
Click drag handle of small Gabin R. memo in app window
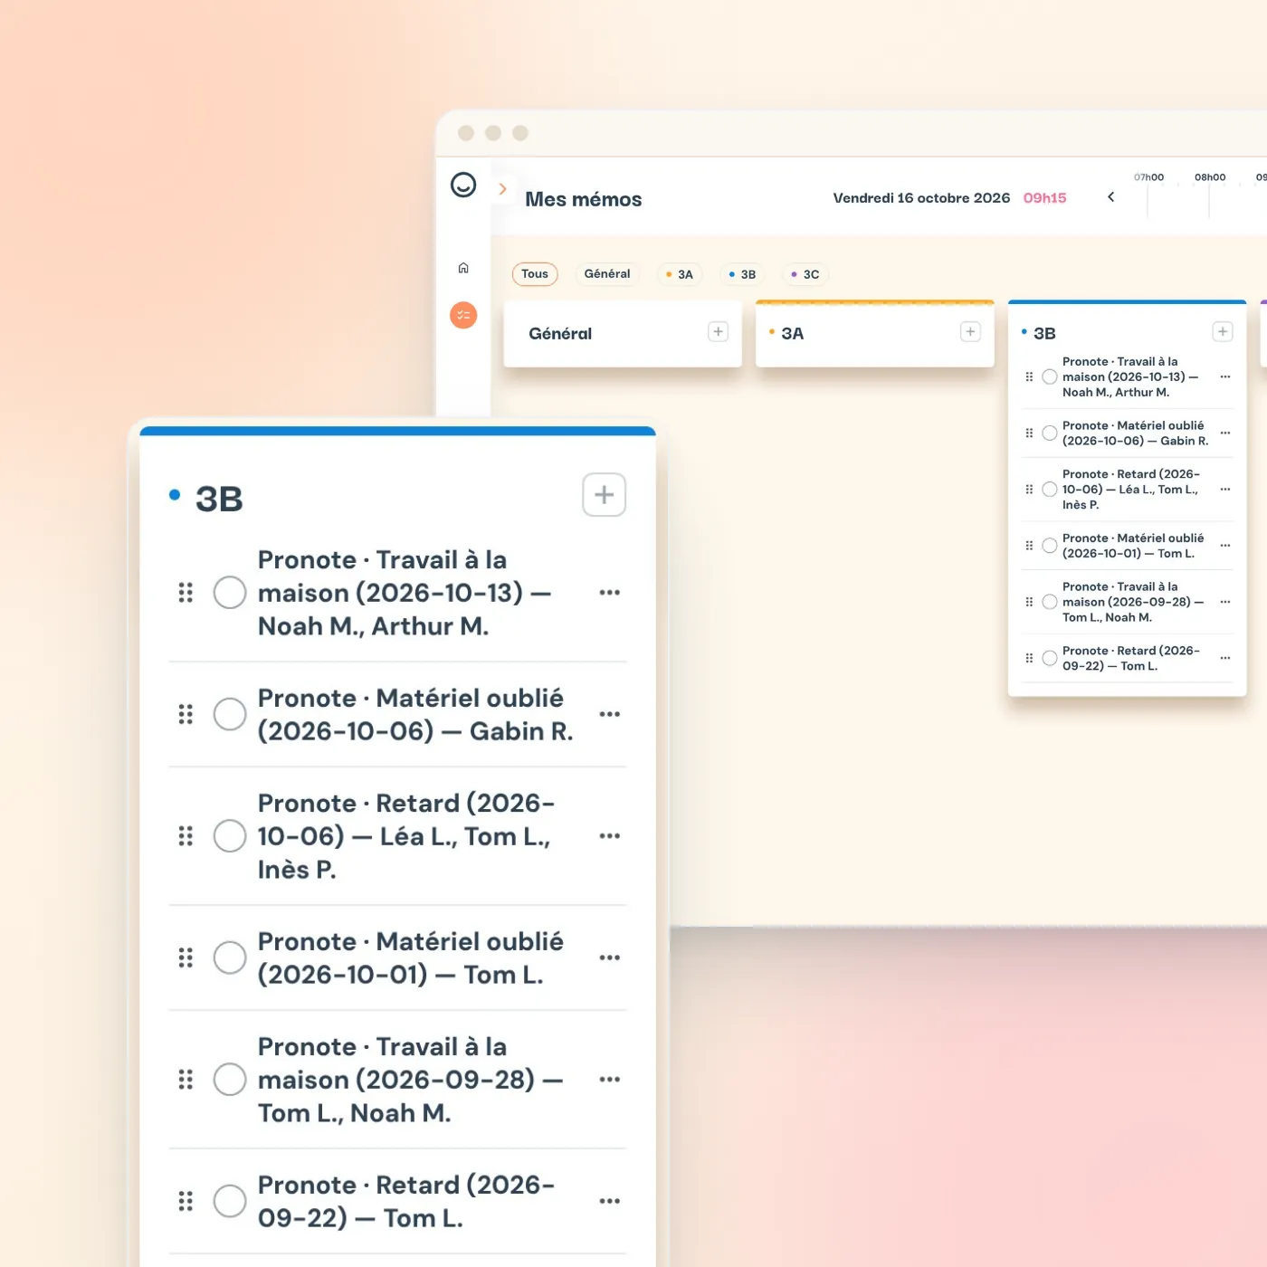coord(1029,433)
